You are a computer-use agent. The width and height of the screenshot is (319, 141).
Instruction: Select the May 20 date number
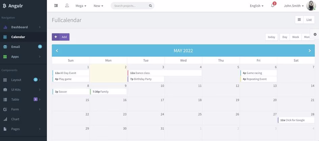[275, 100]
